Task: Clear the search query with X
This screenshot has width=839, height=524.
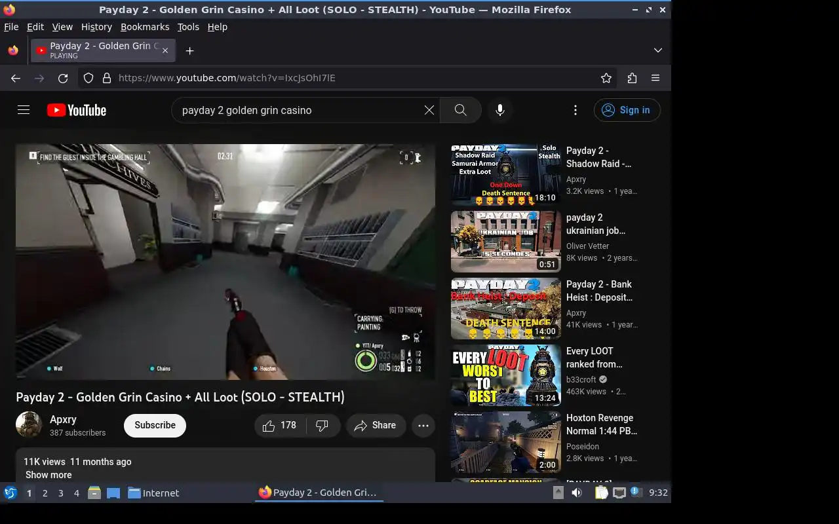Action: [429, 110]
